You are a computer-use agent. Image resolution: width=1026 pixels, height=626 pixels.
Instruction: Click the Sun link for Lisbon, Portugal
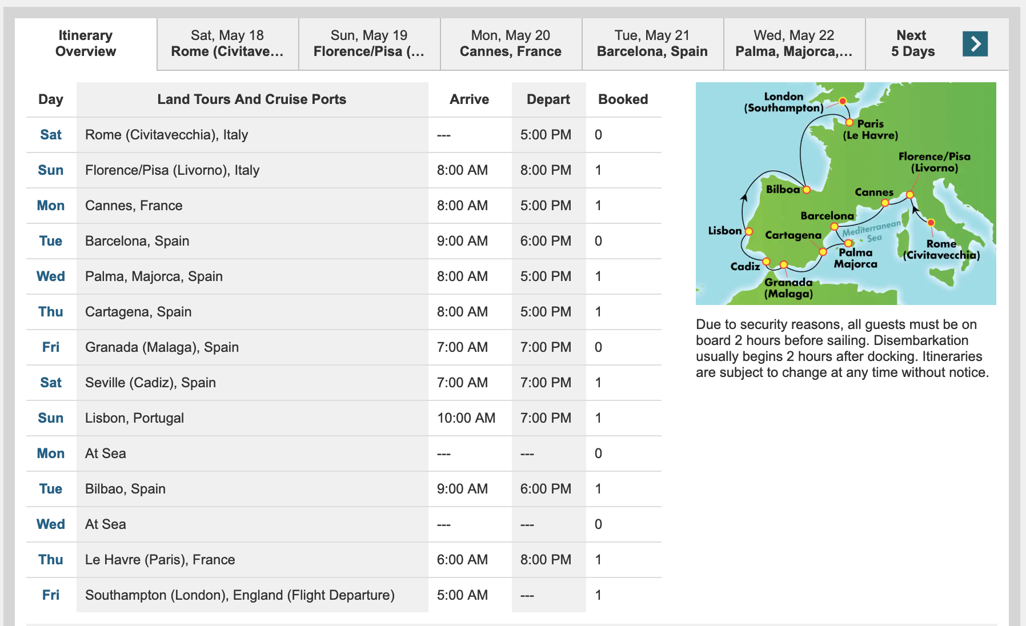pos(51,418)
